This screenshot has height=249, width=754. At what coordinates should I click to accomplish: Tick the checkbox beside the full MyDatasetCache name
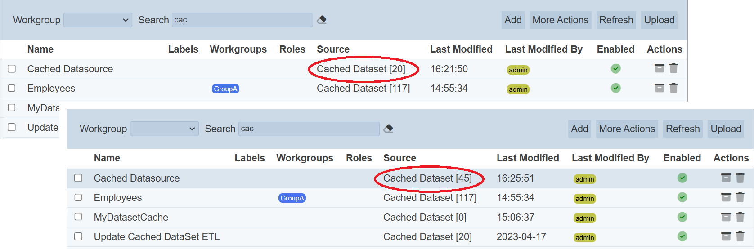click(x=78, y=217)
